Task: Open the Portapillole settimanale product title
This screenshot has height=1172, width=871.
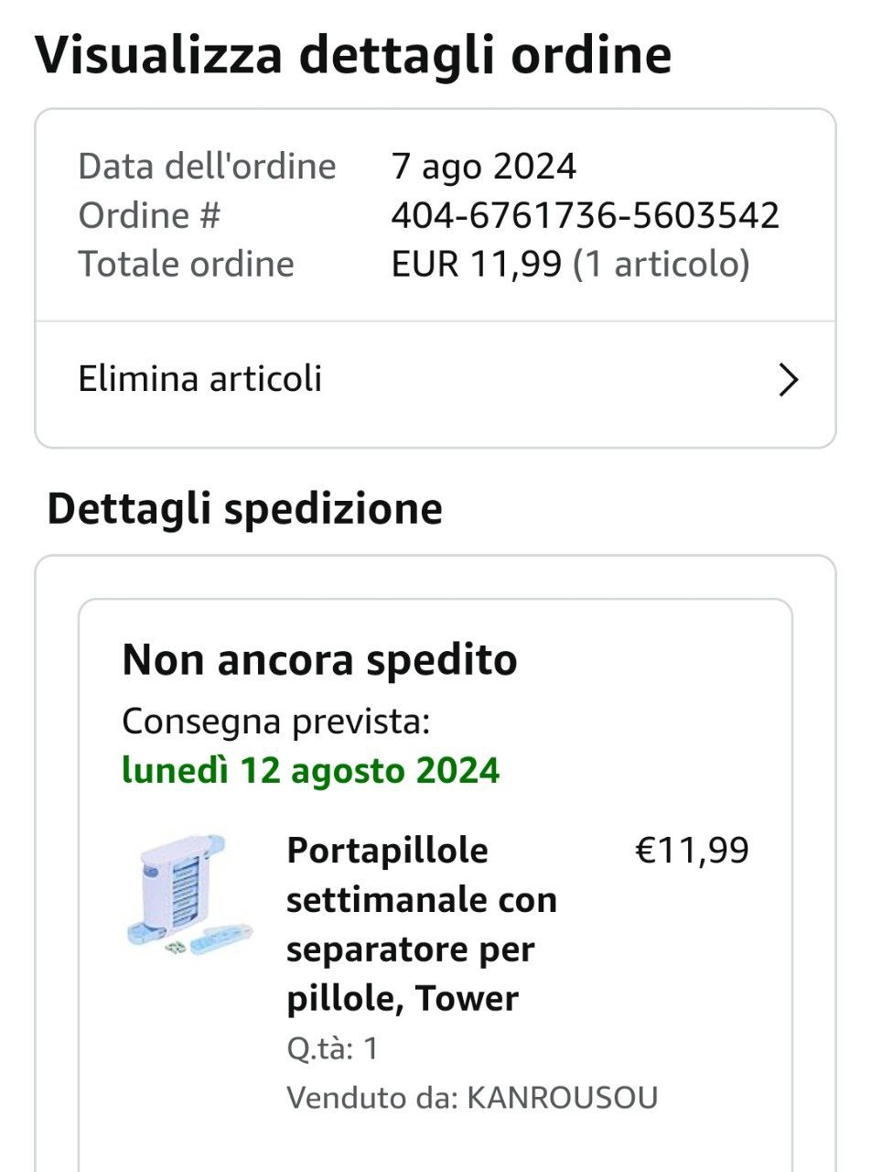Action: (x=422, y=924)
